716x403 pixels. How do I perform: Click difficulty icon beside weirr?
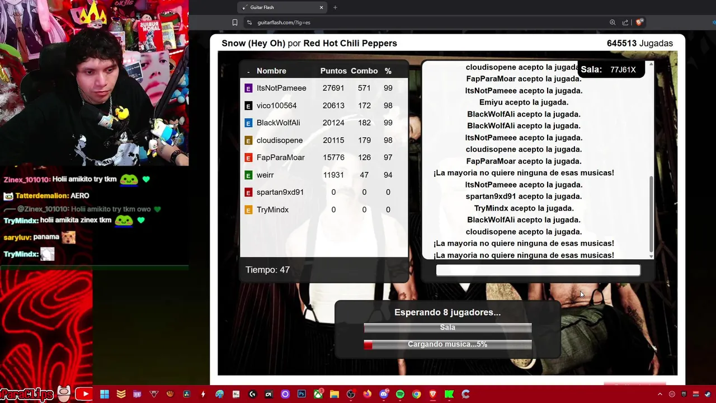[248, 175]
